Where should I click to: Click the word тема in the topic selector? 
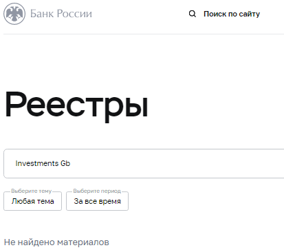tap(45, 201)
